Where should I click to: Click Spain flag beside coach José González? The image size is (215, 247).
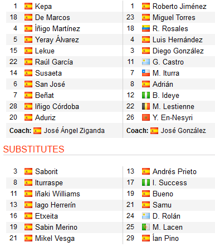pos(154,131)
